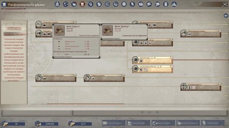229x128 pixels.
Task: Click the Simple Ballista Recipe circle icon
Action: 135,69
